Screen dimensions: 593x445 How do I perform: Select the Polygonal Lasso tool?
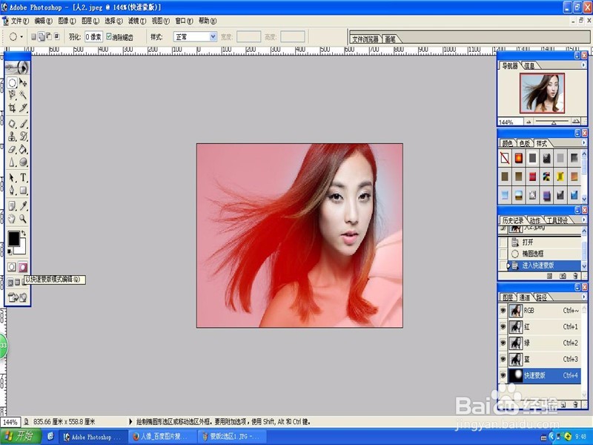[x=12, y=95]
